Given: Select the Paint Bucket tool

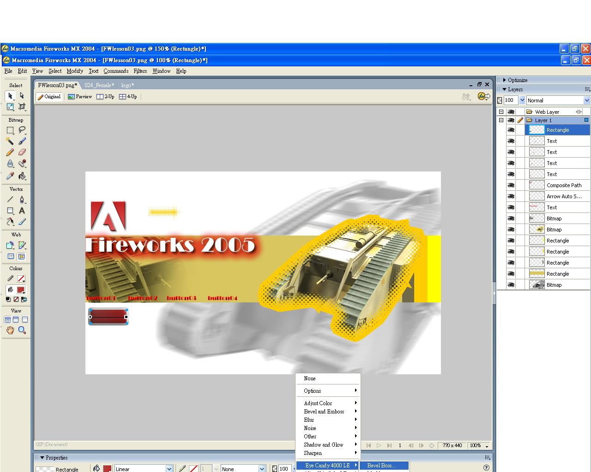Looking at the screenshot, I should 22,176.
